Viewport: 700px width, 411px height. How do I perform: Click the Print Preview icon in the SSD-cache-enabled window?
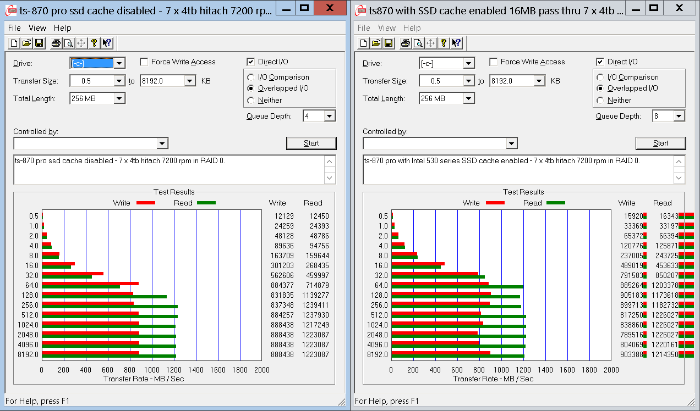[418, 43]
